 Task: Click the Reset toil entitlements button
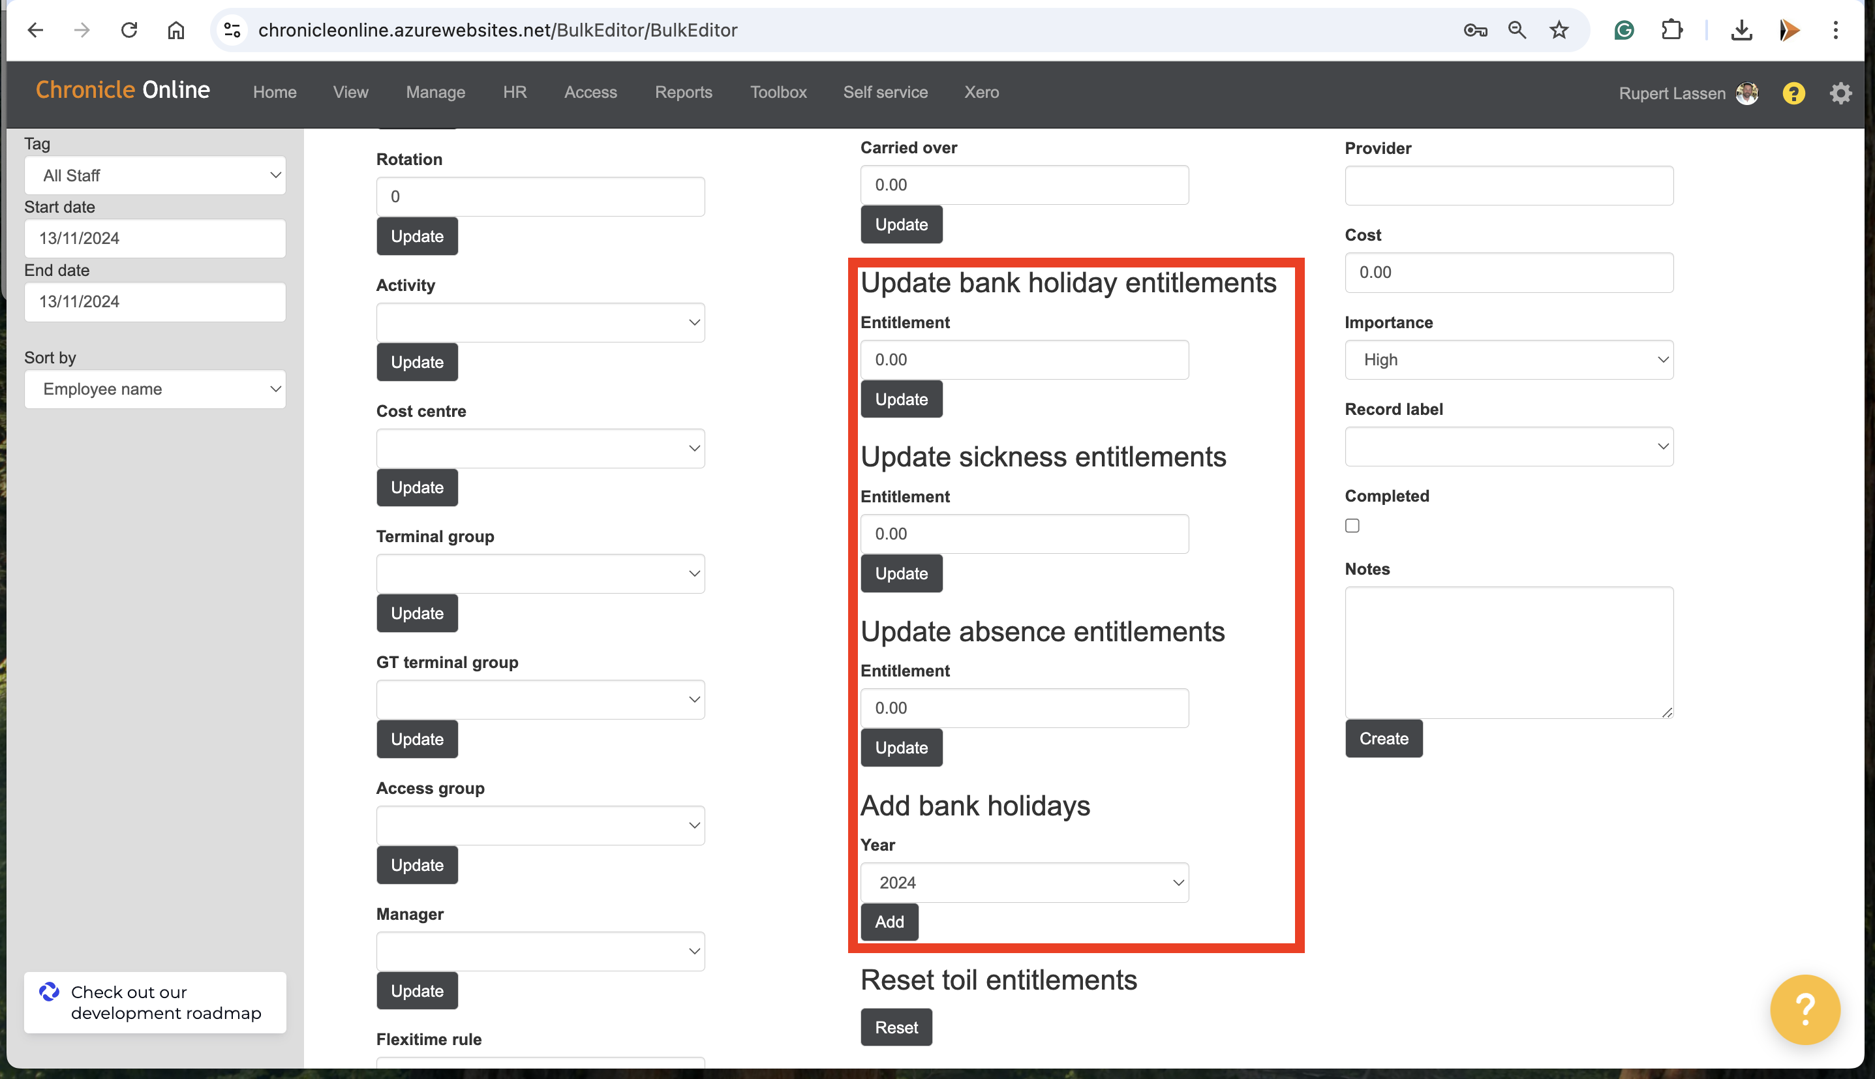pos(895,1027)
